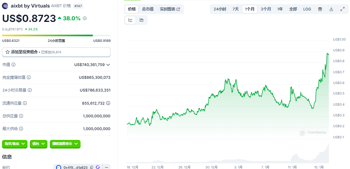Open the 赚取加密货币 dropdown
350x169 pixels.
[65, 144]
